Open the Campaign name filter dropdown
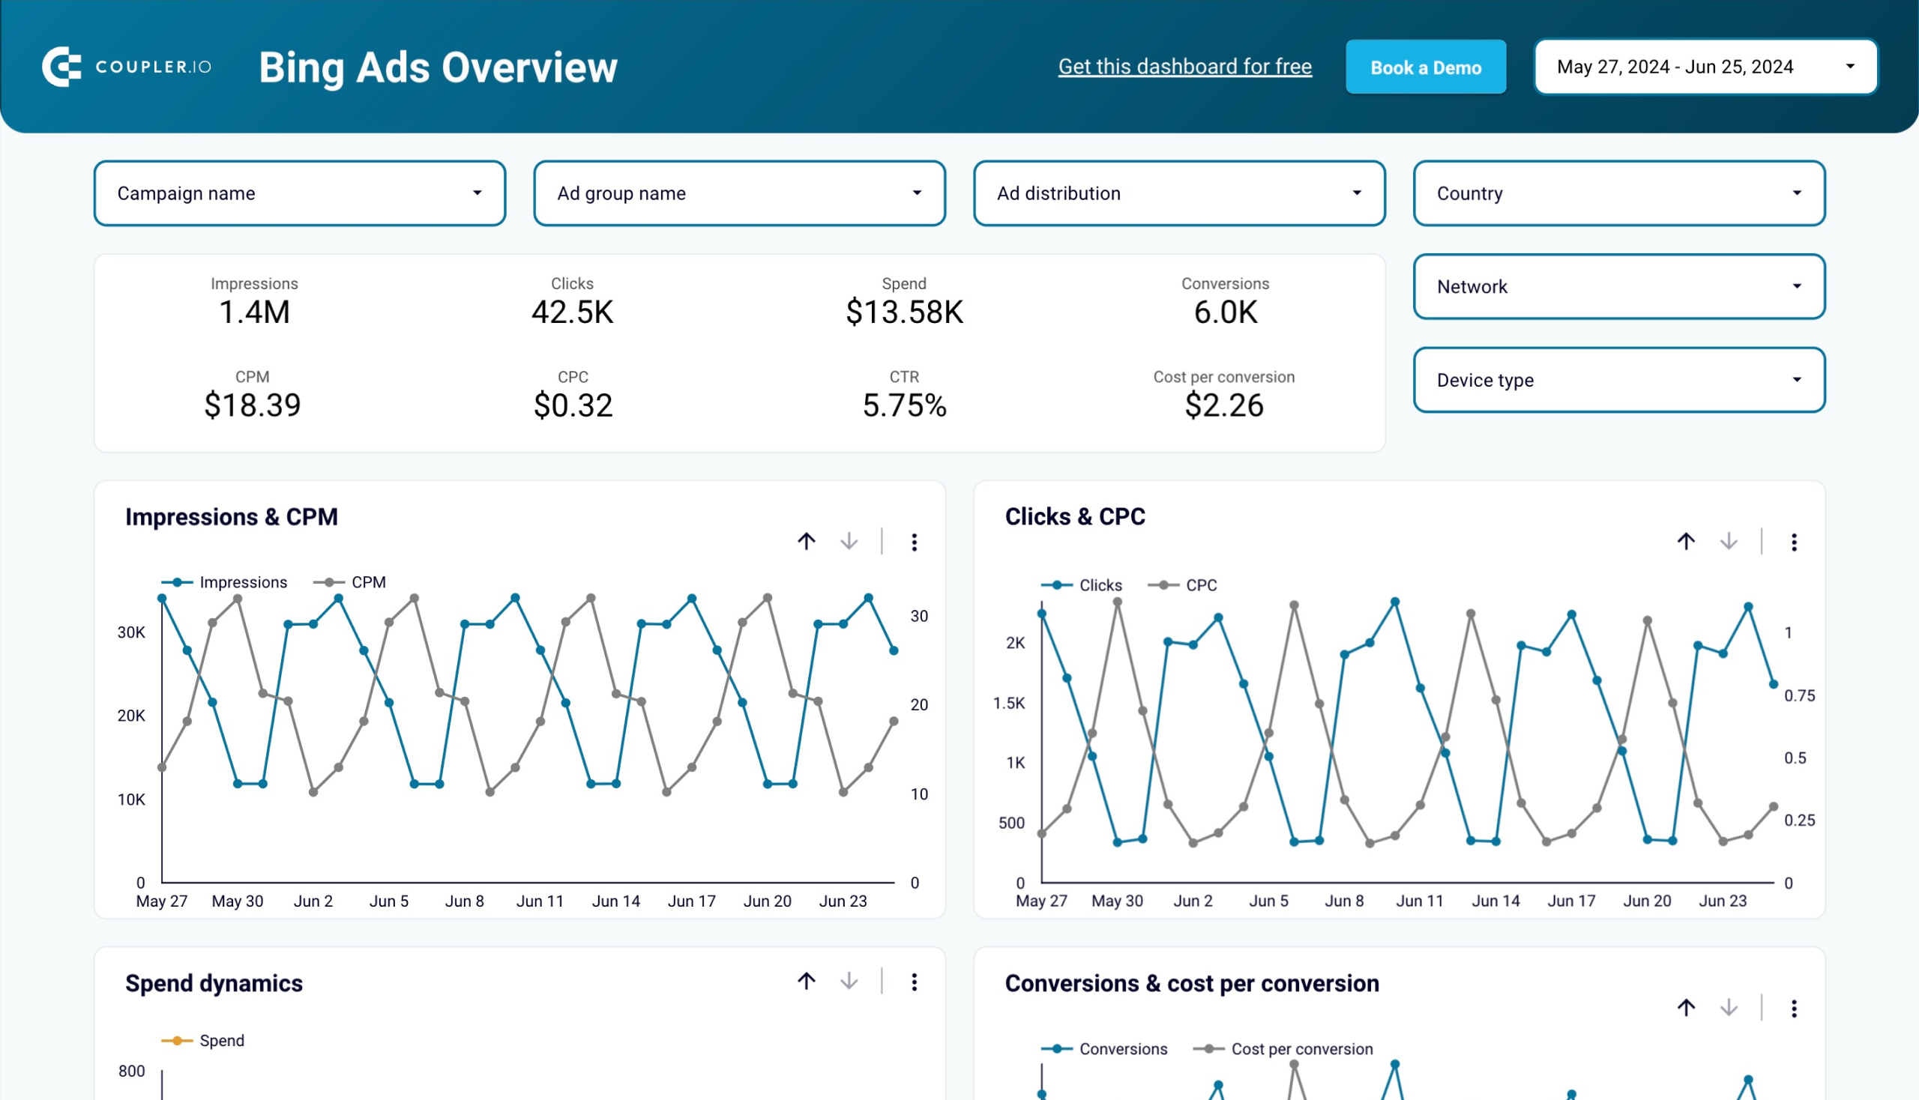The image size is (1919, 1100). 300,193
